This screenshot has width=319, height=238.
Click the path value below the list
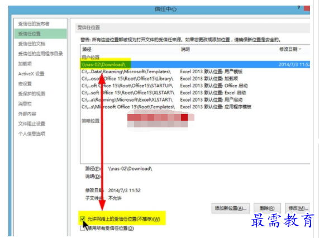point(130,169)
